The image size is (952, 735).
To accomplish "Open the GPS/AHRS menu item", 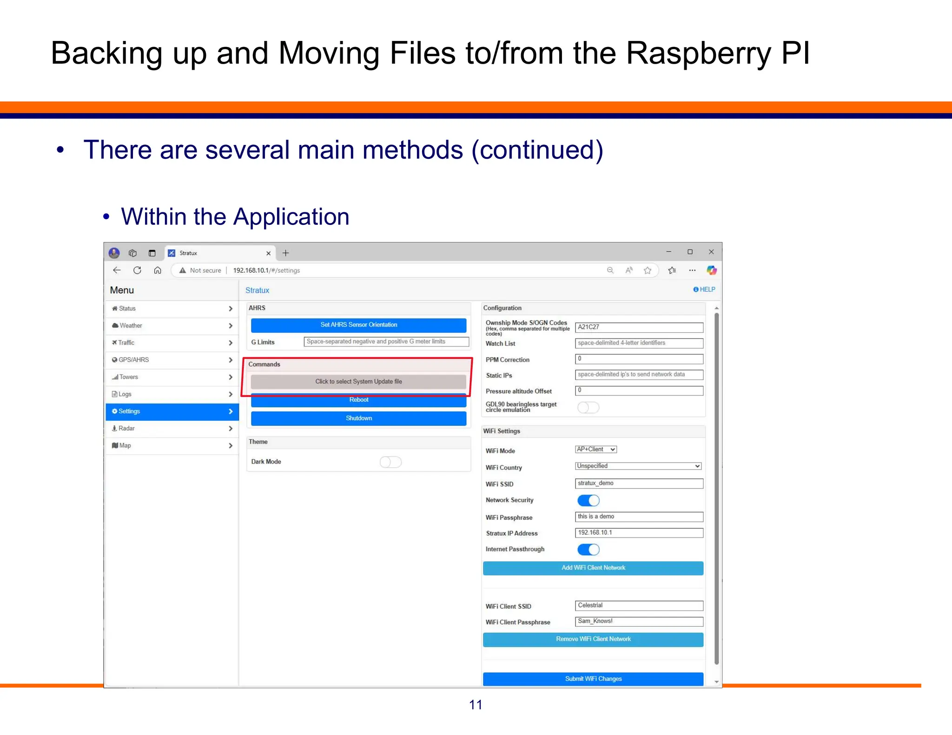I will click(x=172, y=360).
